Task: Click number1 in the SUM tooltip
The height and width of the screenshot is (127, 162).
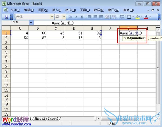Action: click(139, 38)
